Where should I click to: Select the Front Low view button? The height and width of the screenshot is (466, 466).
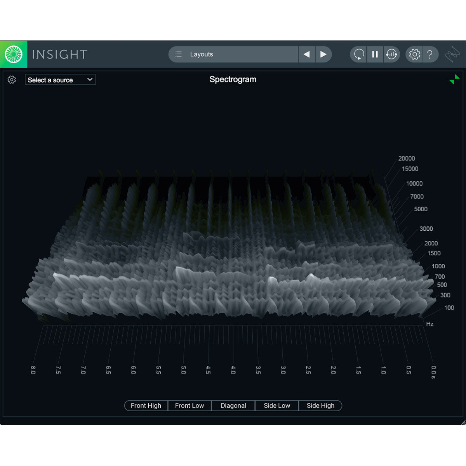(x=190, y=405)
